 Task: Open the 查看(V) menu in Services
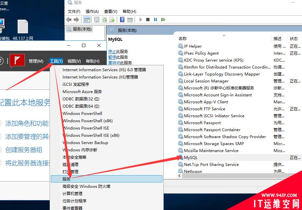coord(111,12)
